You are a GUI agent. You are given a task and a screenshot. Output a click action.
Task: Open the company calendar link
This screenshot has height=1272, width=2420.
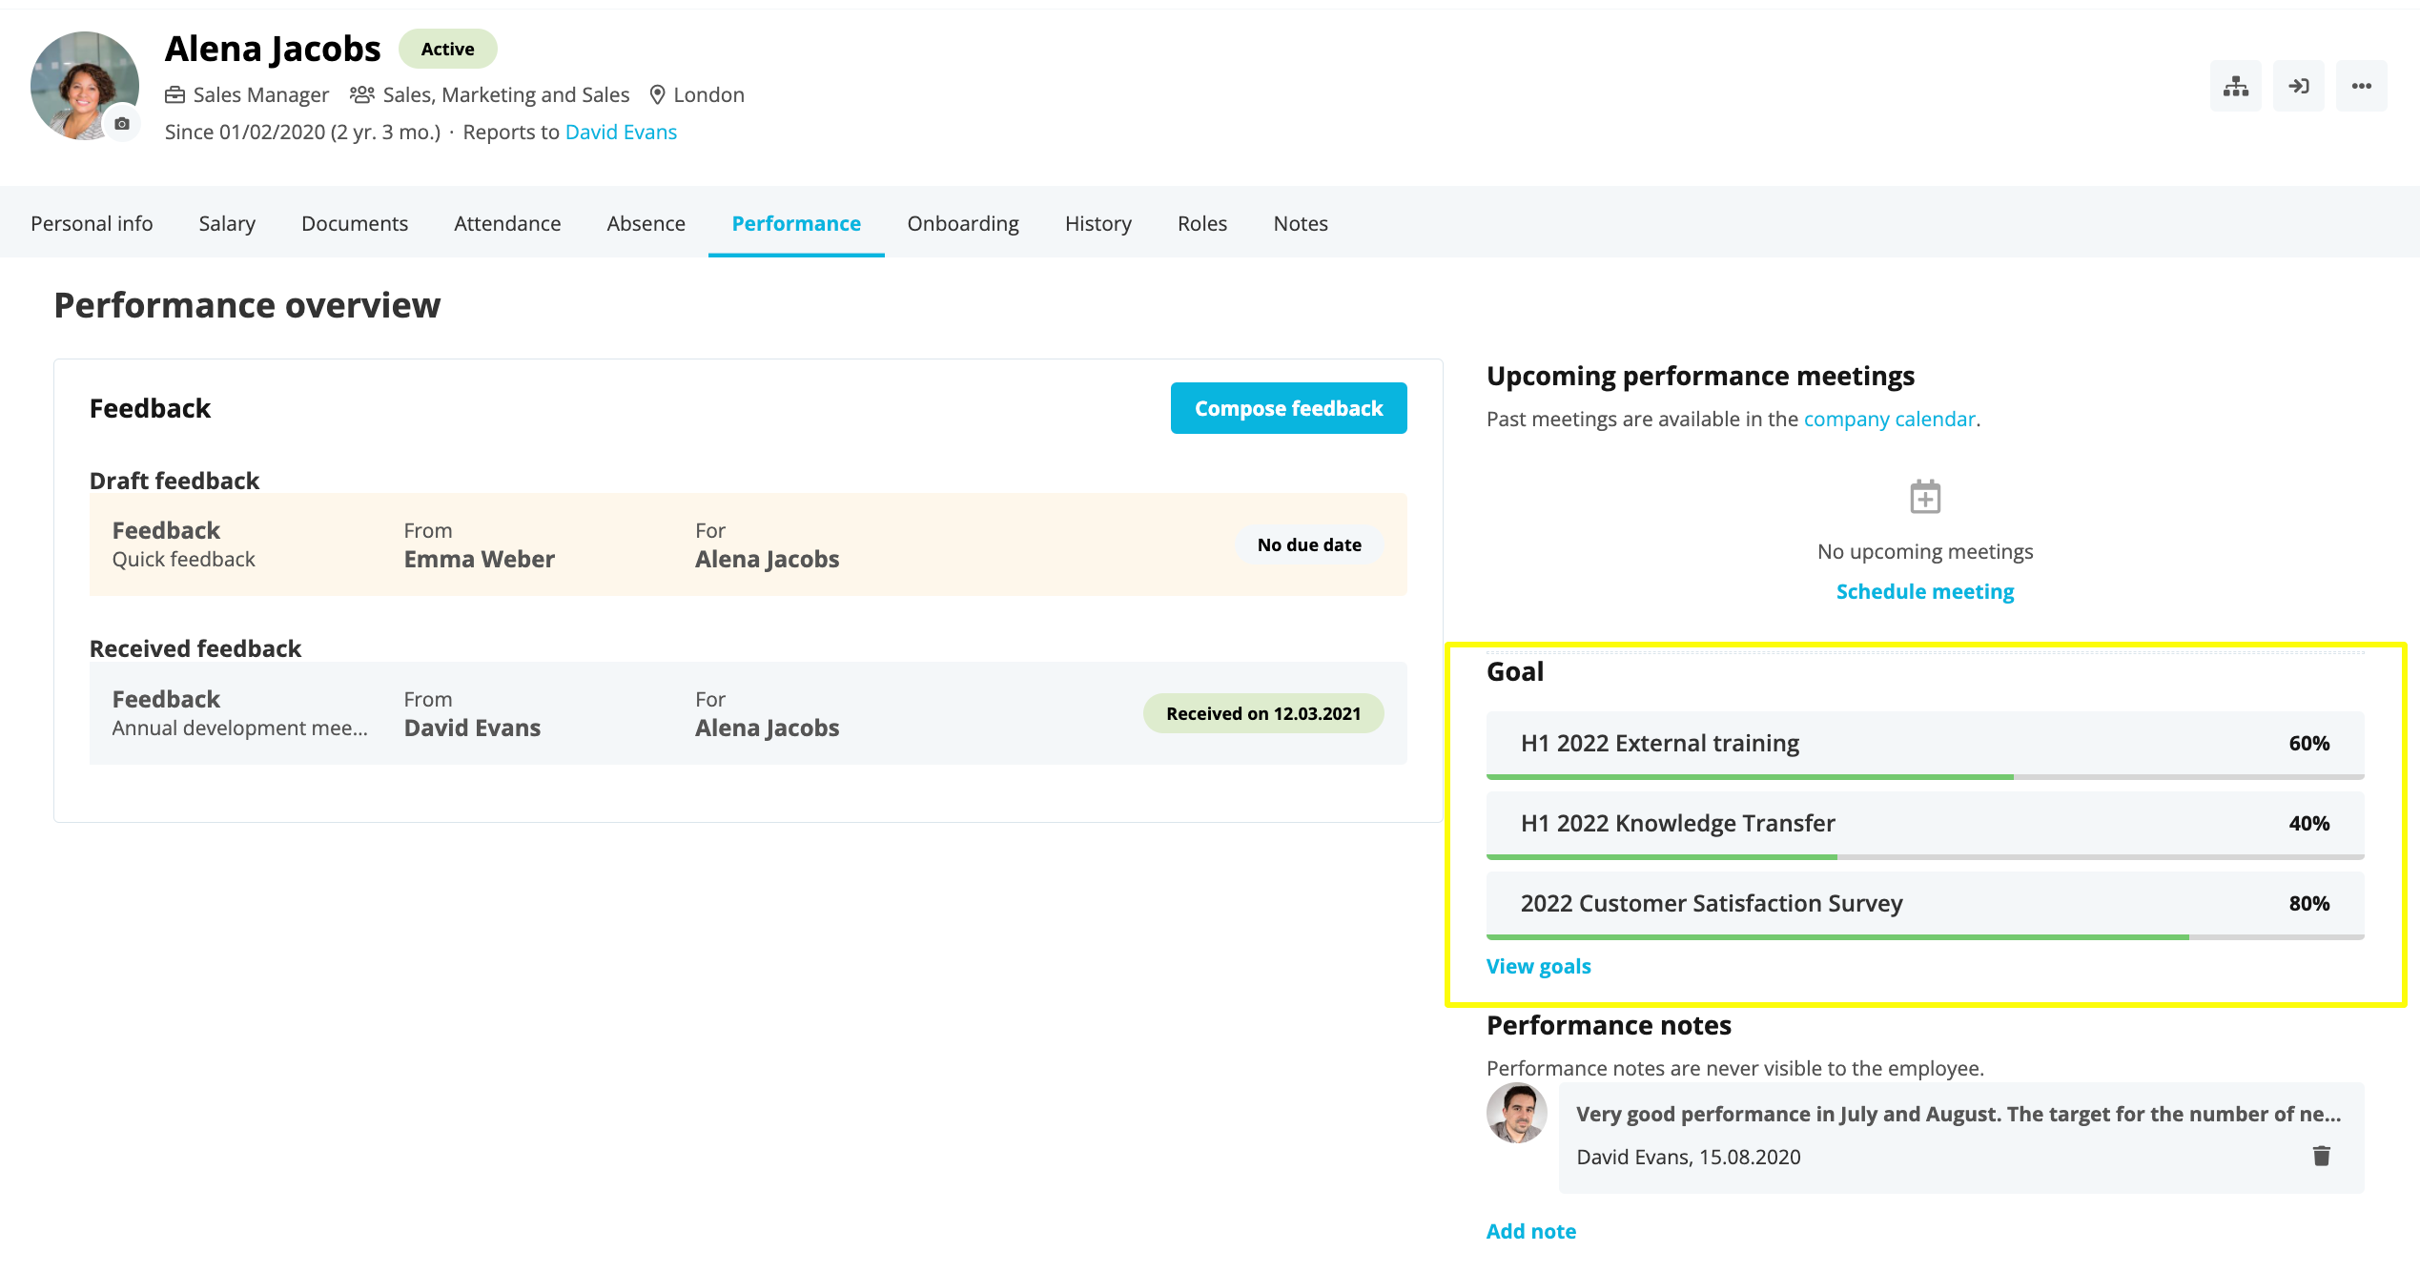pos(1889,419)
